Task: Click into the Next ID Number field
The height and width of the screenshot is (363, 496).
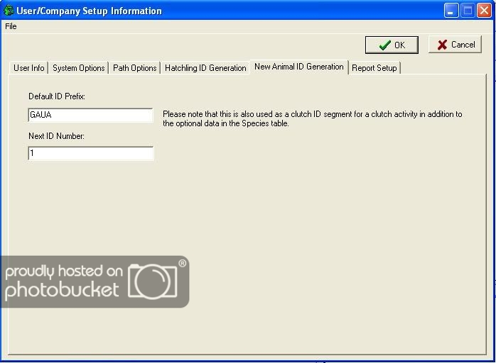Action: coord(90,153)
